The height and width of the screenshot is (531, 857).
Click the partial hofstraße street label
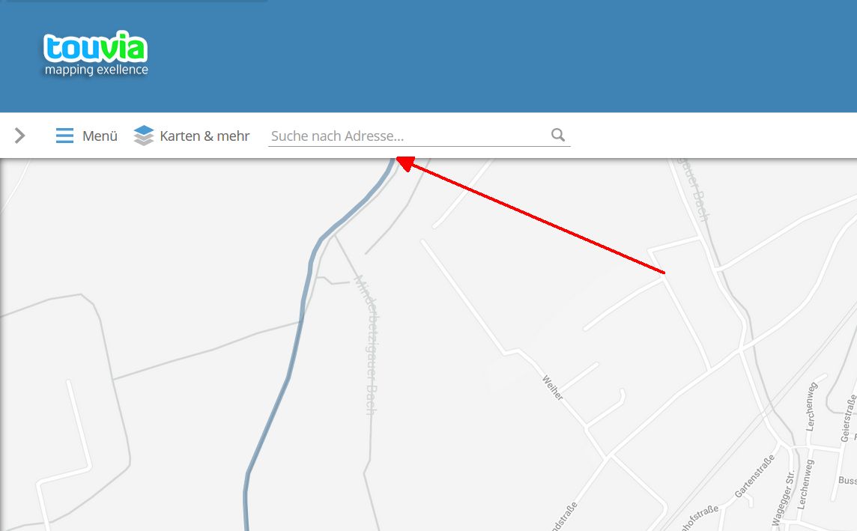coord(700,518)
